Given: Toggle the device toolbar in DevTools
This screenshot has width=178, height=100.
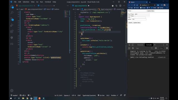Looking at the screenshot, I should (133, 45).
